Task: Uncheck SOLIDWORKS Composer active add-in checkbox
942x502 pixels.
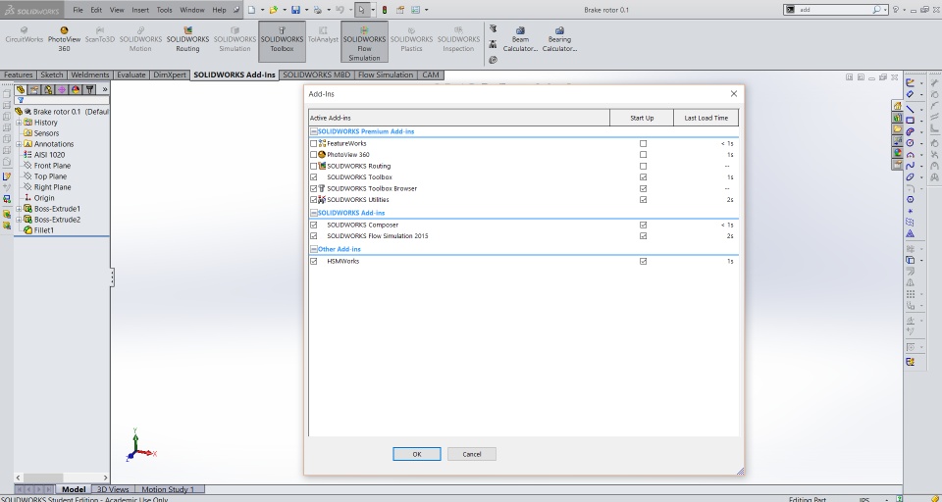Action: pyautogui.click(x=314, y=226)
